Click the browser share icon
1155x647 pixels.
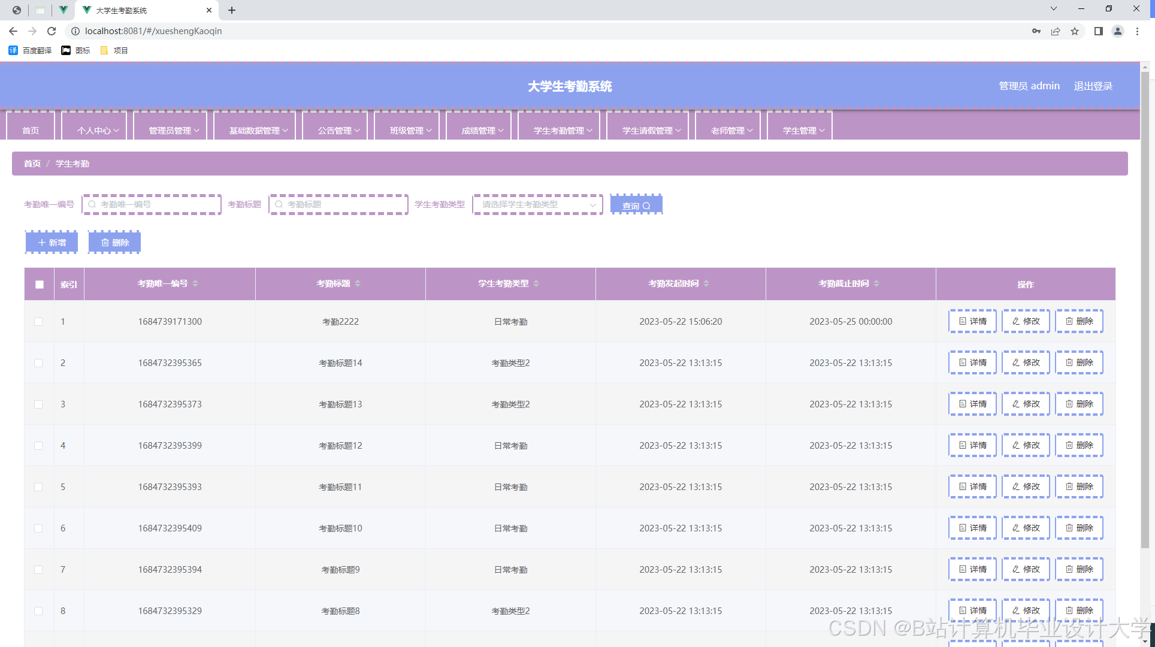click(x=1056, y=31)
